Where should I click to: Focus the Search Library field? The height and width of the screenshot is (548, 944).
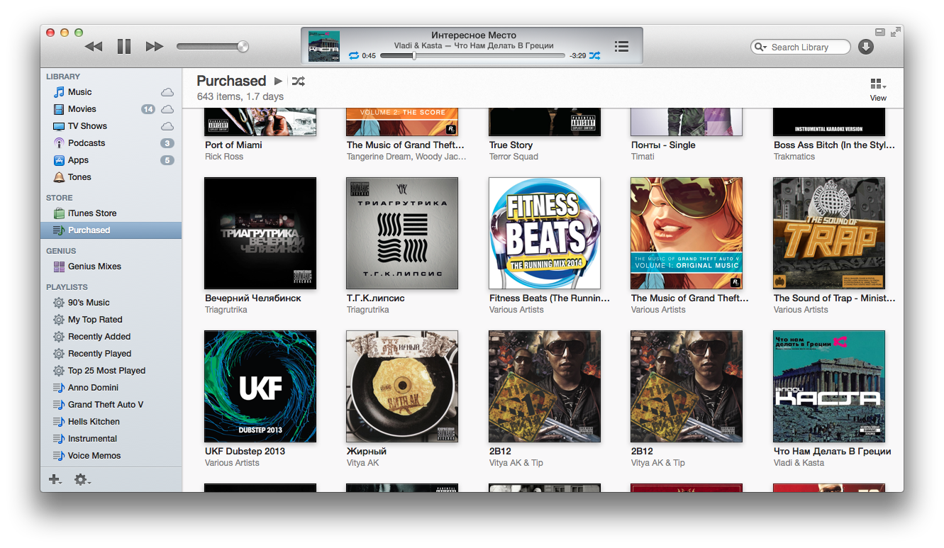point(801,47)
